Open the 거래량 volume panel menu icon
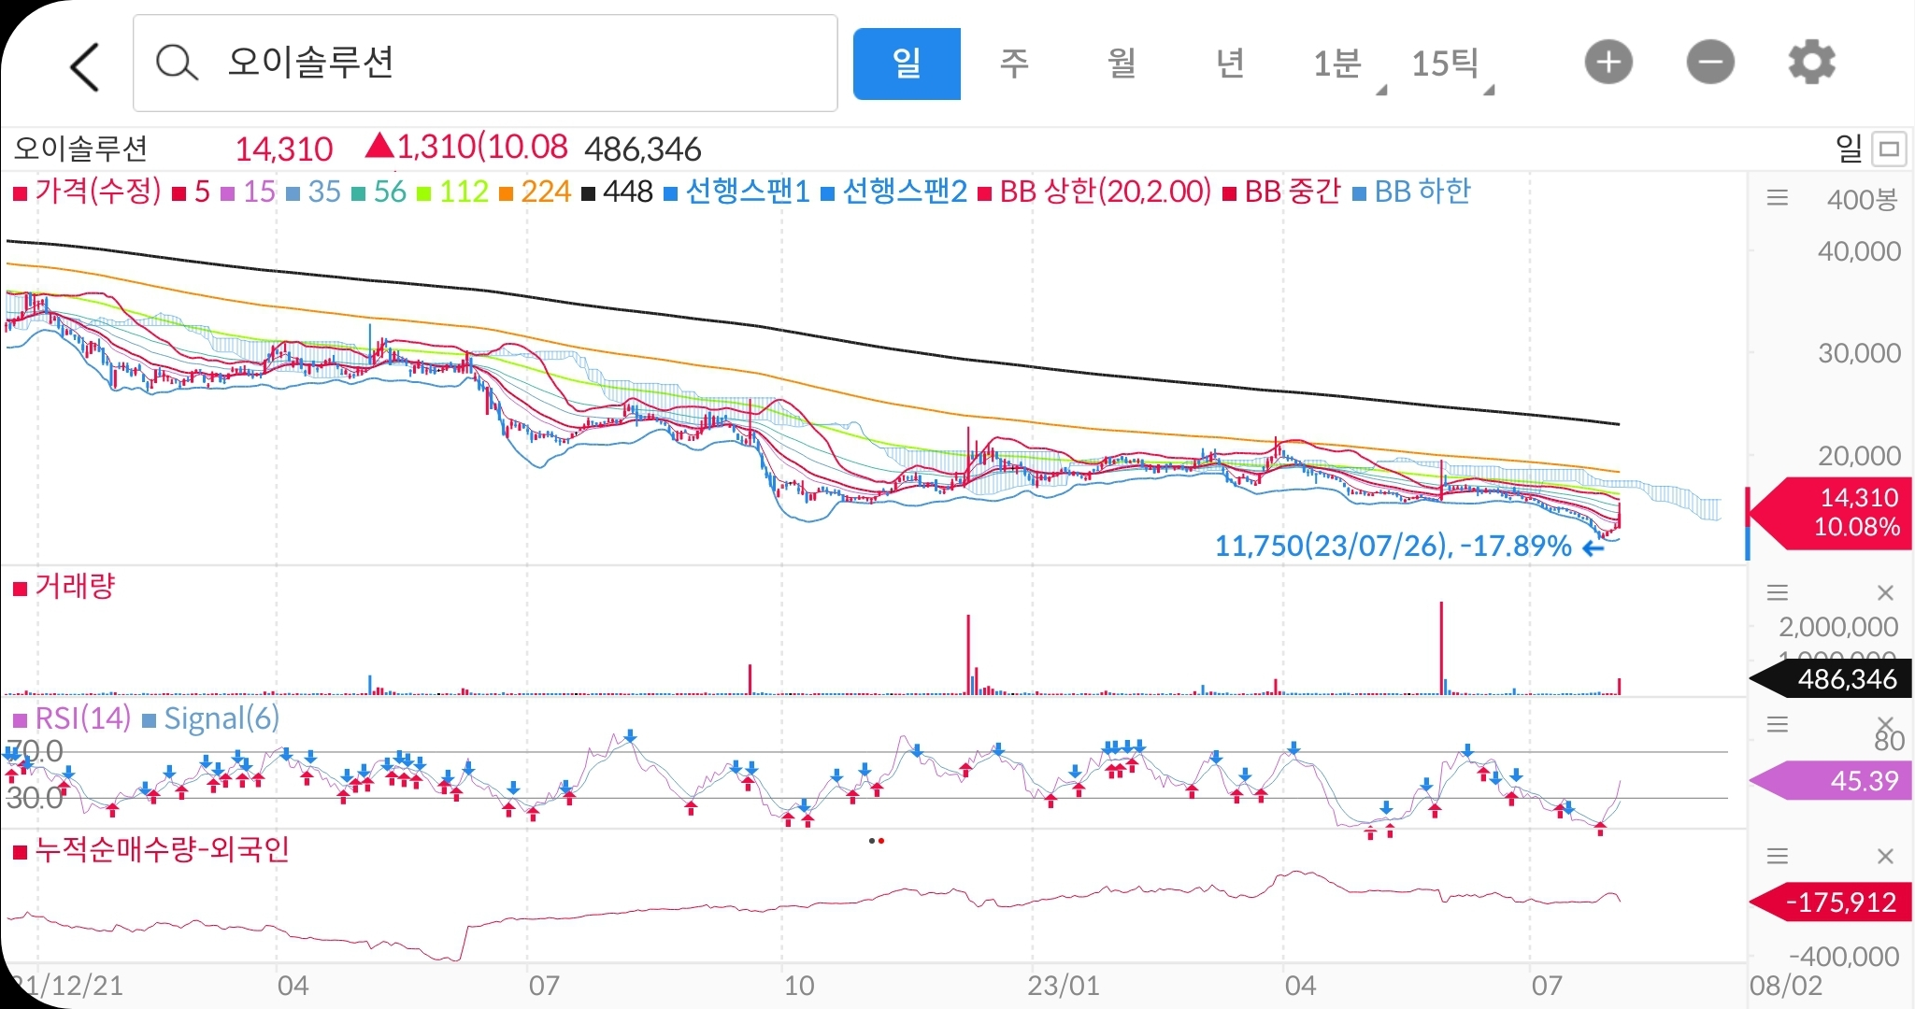This screenshot has height=1009, width=1915. click(x=1778, y=592)
